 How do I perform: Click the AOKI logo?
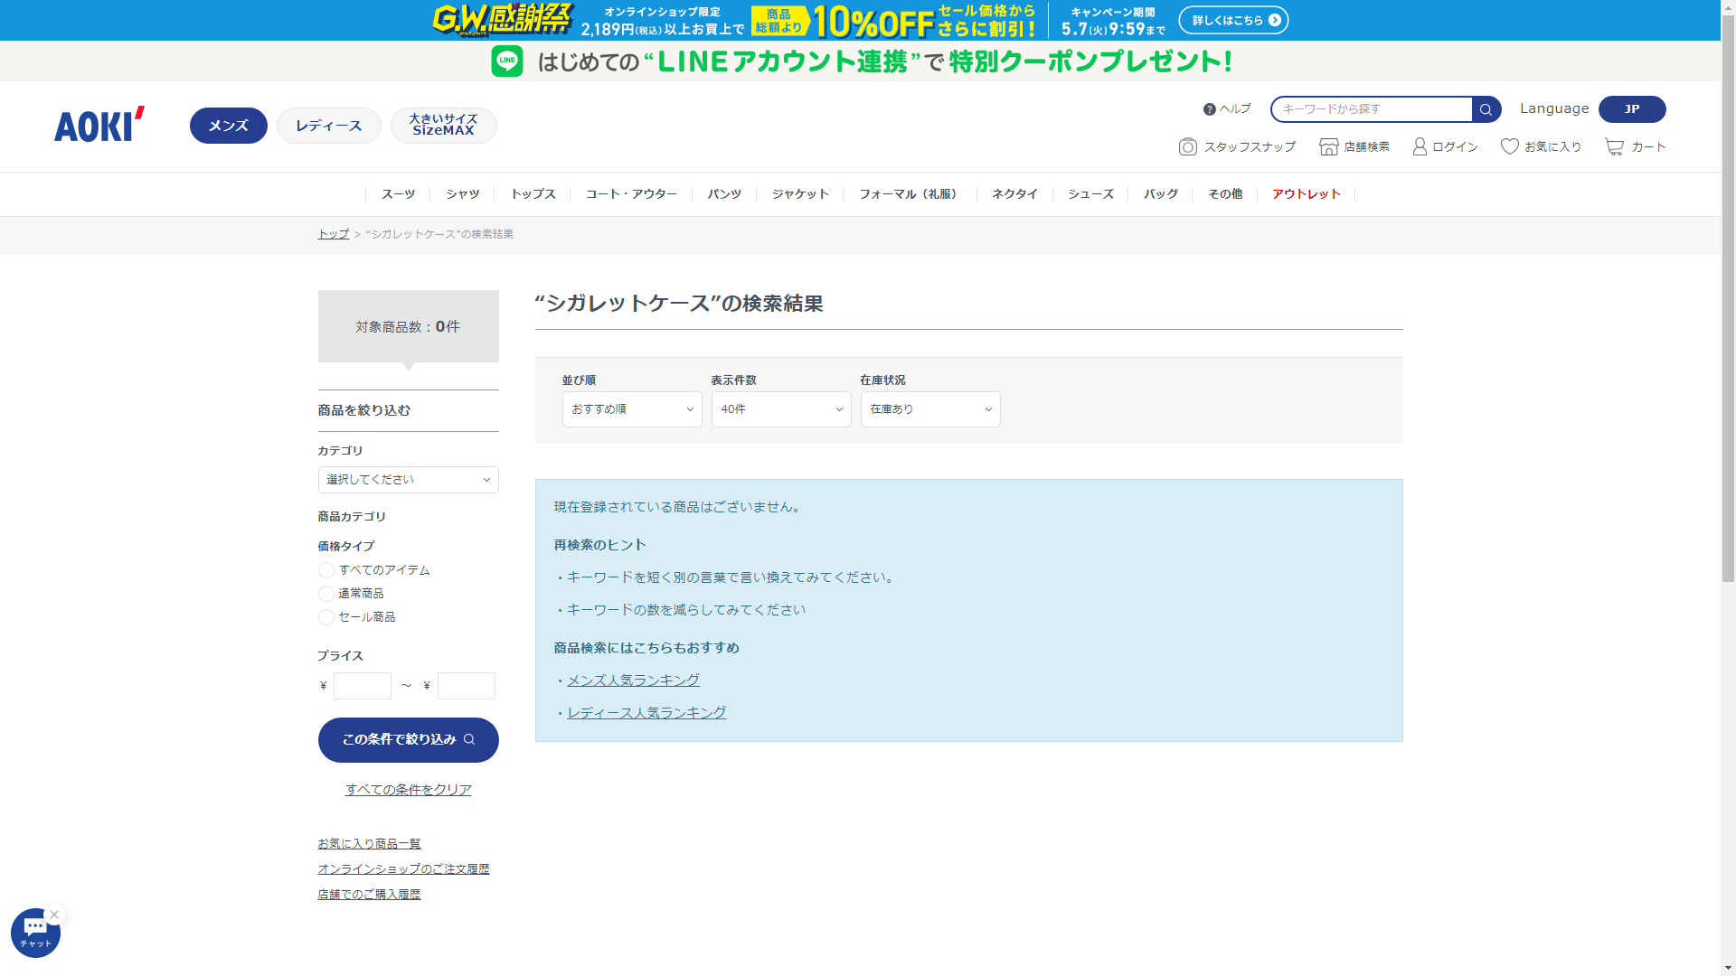(99, 125)
